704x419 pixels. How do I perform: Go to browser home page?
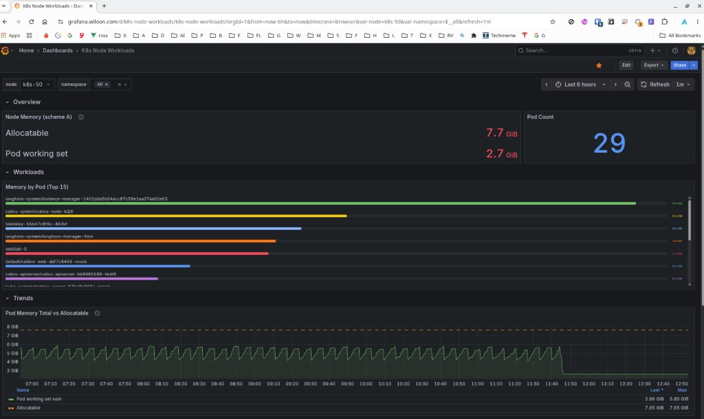45,21
